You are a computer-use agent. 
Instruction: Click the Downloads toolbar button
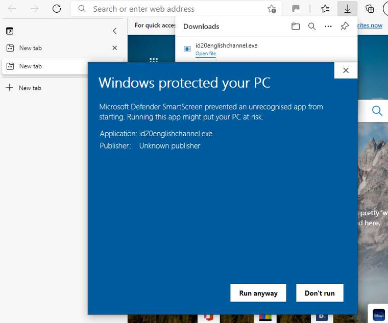pos(348,9)
